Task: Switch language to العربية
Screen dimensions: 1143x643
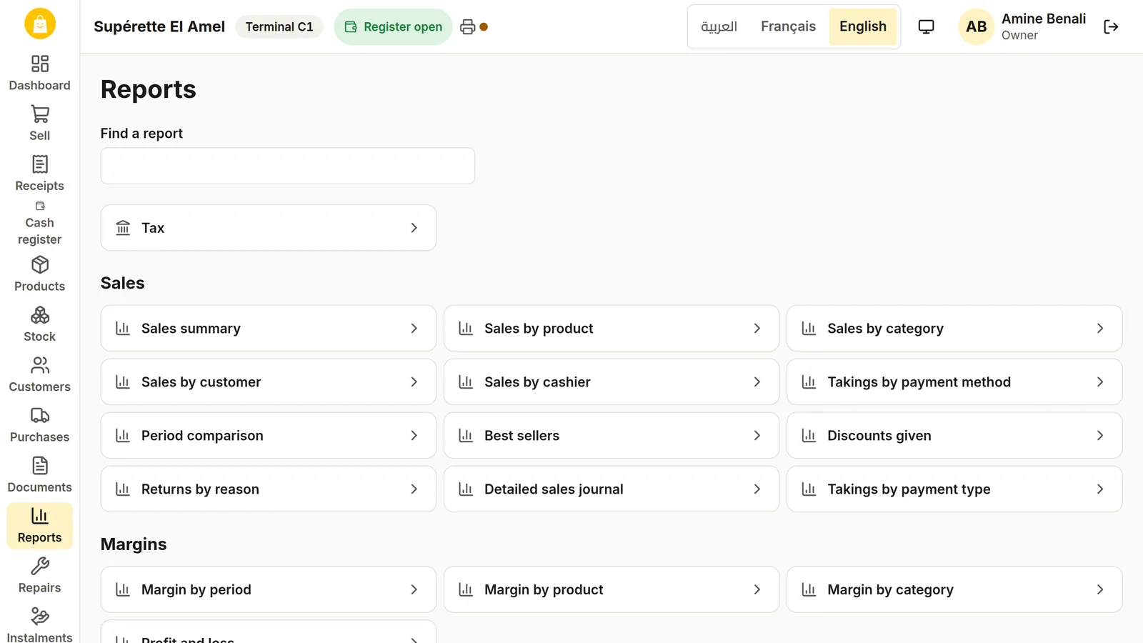Action: pyautogui.click(x=719, y=26)
